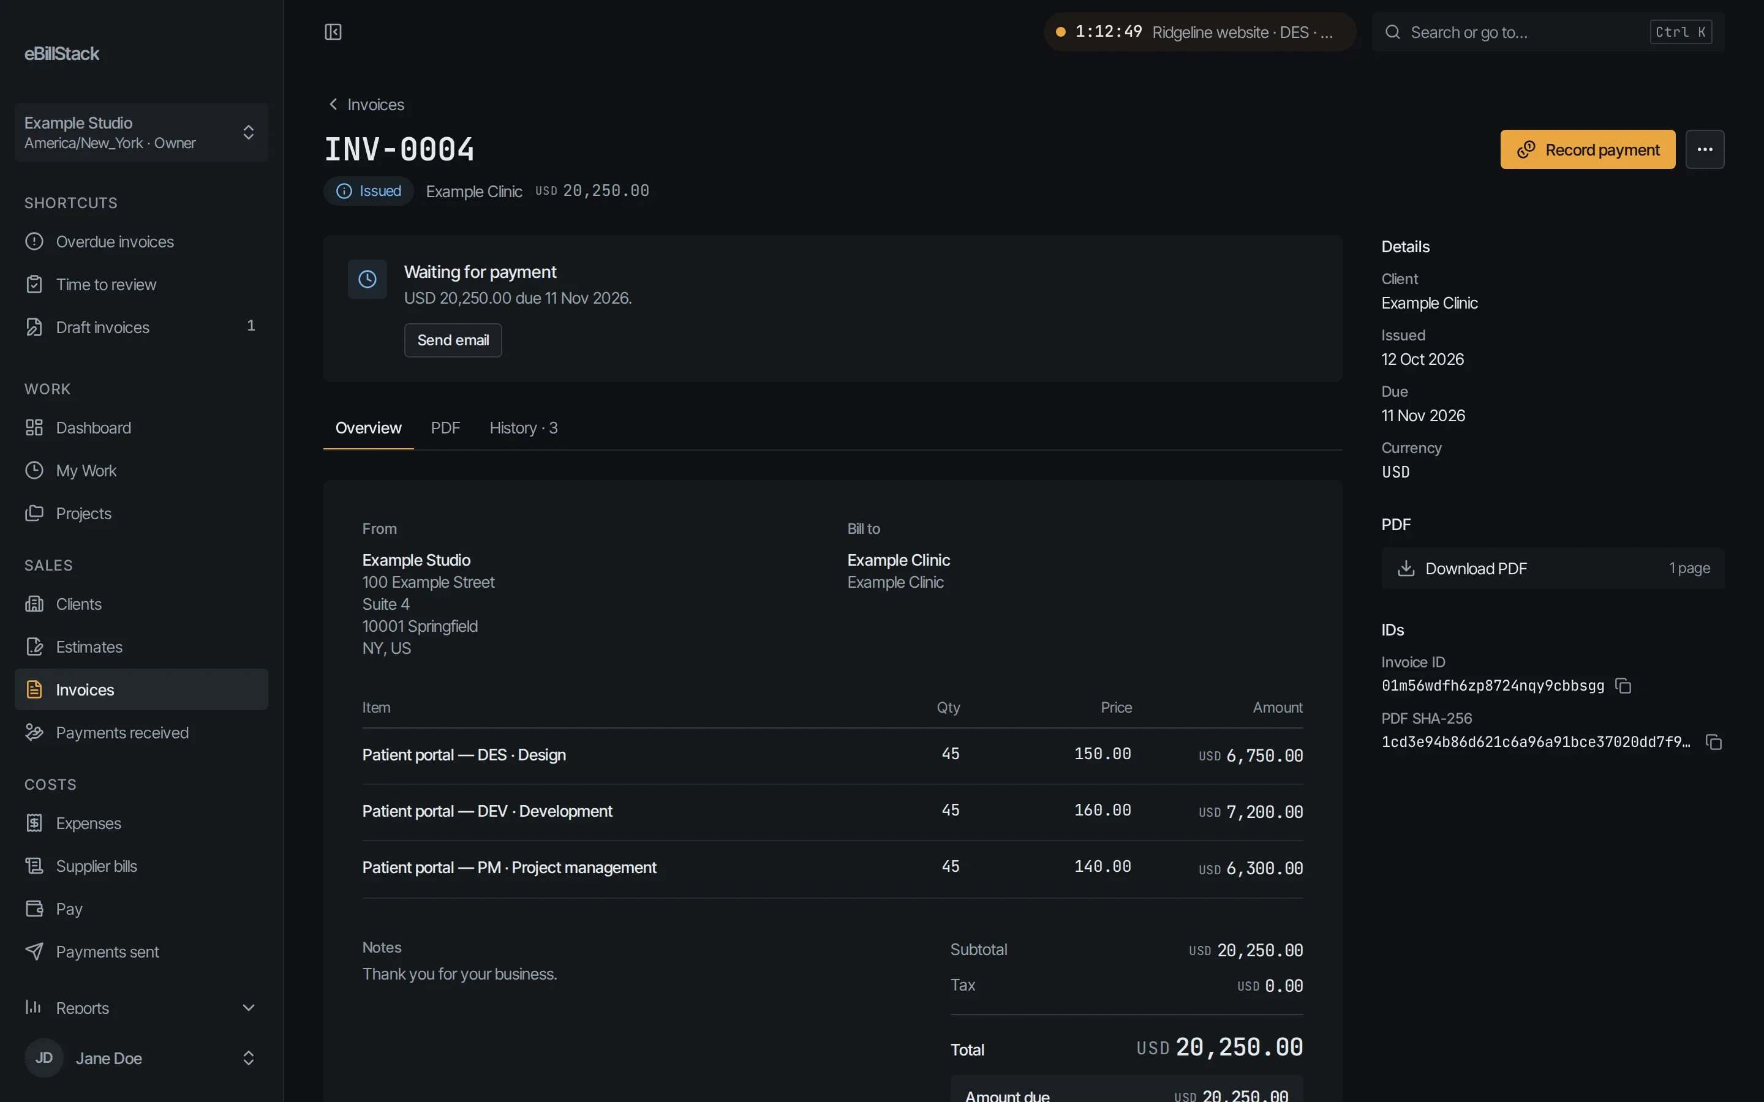This screenshot has height=1102, width=1764.
Task: Switch to the PDF tab
Action: click(x=445, y=429)
